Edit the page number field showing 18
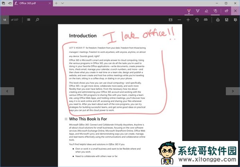 point(4,20)
